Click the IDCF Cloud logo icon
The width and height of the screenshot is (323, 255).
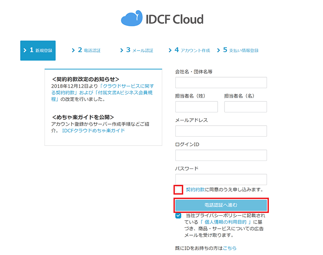pos(132,19)
